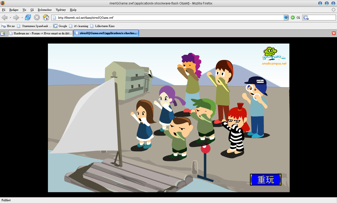Go forward with the Forward arrow button
The image size is (337, 203).
point(16,18)
